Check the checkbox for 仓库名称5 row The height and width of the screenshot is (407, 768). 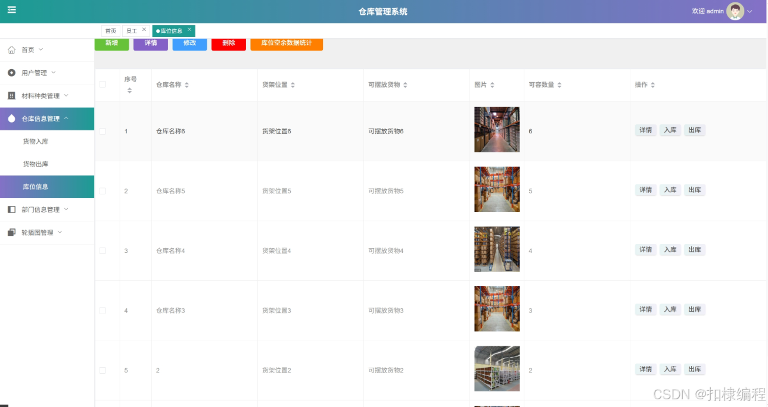102,190
